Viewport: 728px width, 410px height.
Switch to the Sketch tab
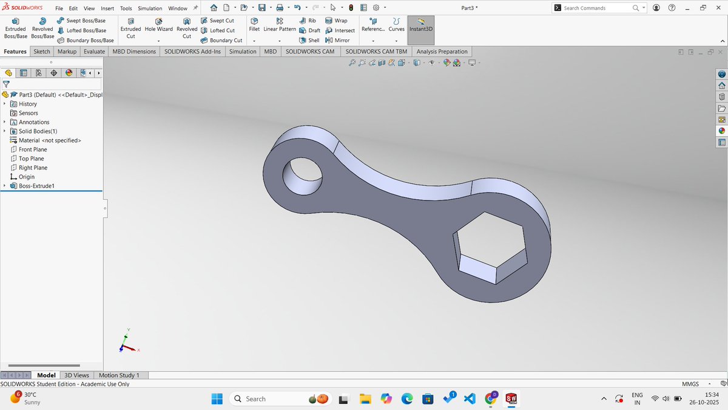coord(42,52)
